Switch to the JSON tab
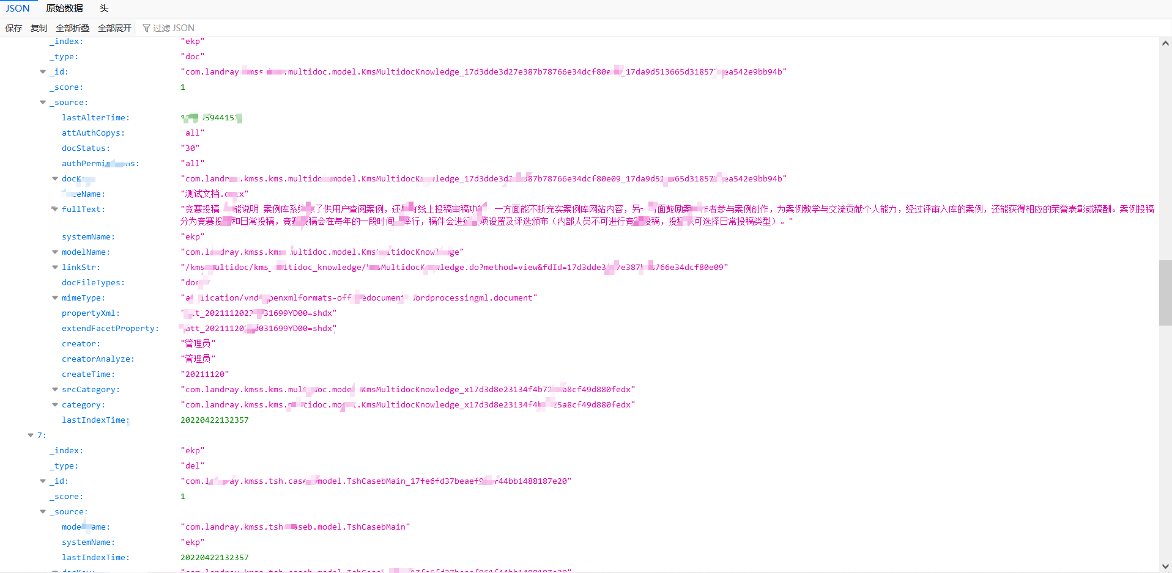 pyautogui.click(x=18, y=9)
